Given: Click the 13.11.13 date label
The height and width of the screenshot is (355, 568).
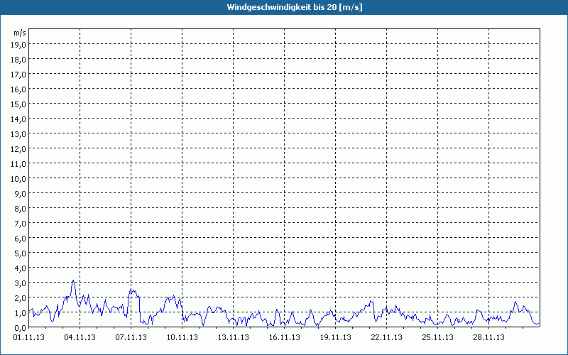Looking at the screenshot, I should (234, 338).
